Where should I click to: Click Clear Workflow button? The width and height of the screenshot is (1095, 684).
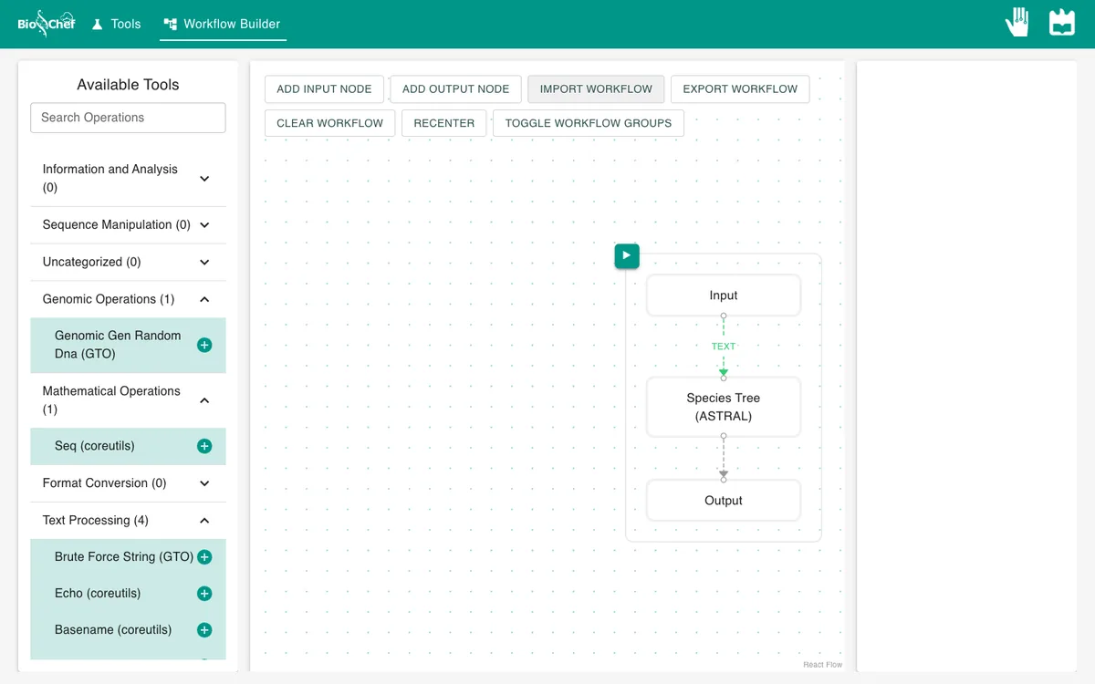(x=330, y=123)
